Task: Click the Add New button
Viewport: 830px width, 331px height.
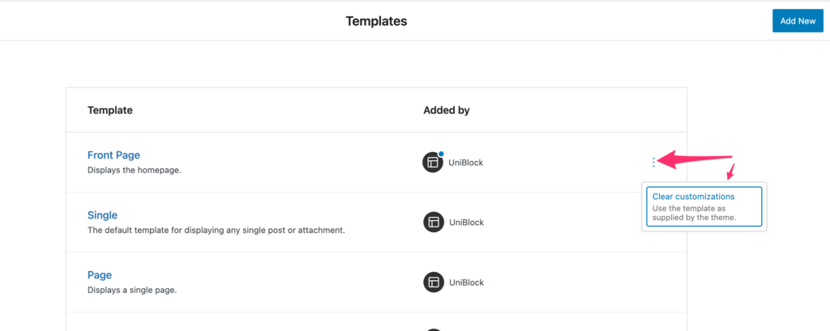Action: [798, 20]
